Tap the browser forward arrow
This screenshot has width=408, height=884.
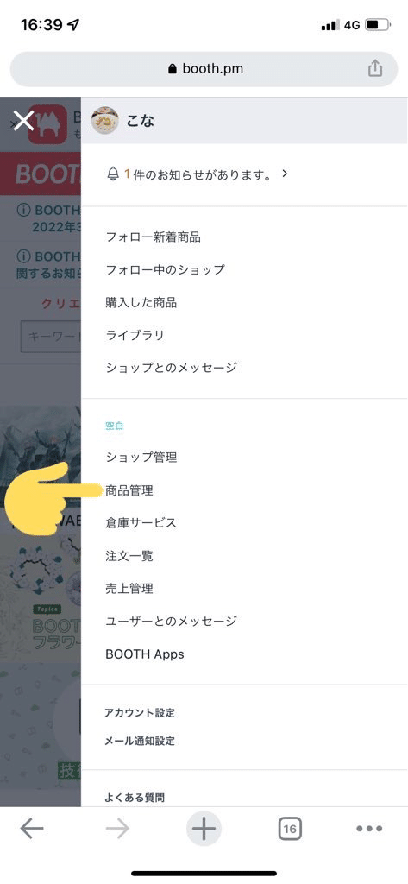[x=117, y=829]
